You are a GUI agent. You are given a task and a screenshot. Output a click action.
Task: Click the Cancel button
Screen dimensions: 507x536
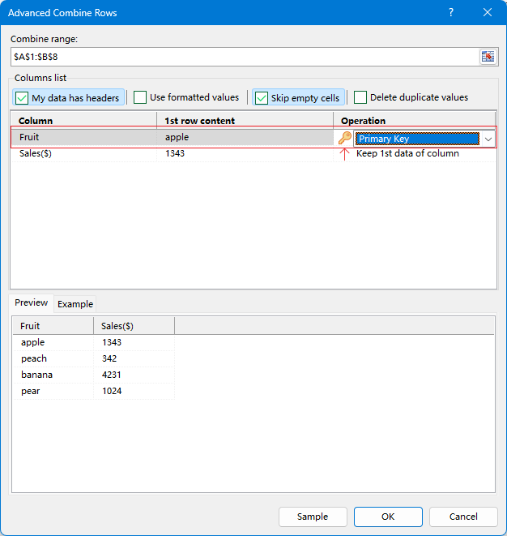(463, 517)
